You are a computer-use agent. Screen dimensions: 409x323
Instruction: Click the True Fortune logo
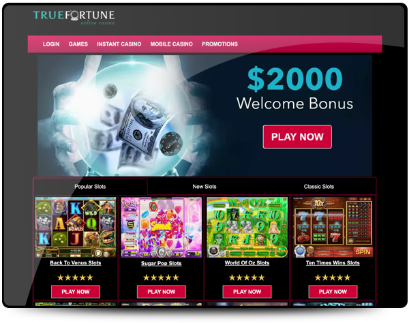(x=74, y=18)
